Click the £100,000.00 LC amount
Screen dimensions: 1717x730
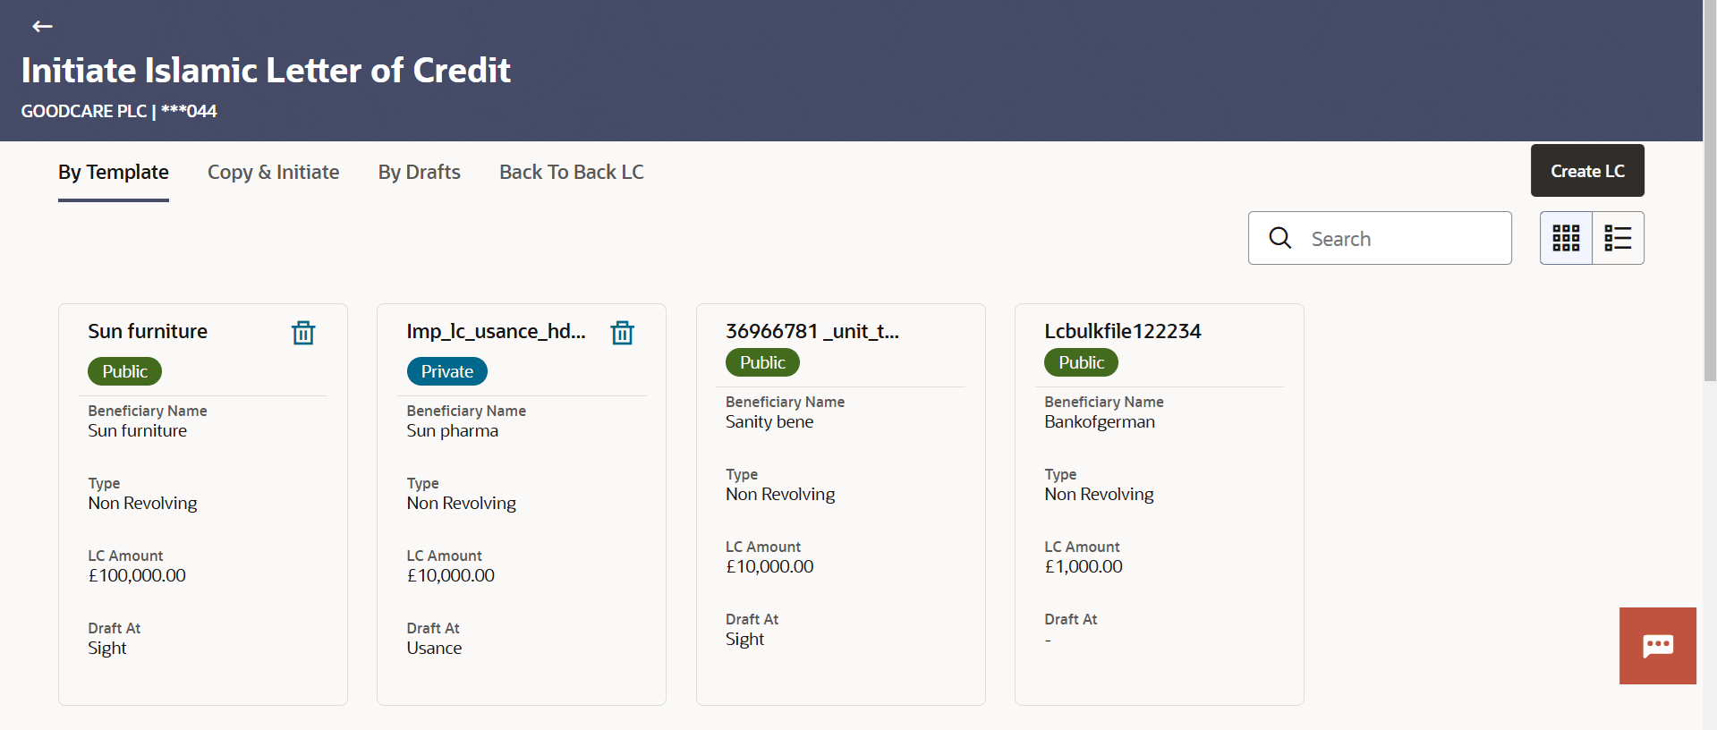click(x=137, y=576)
